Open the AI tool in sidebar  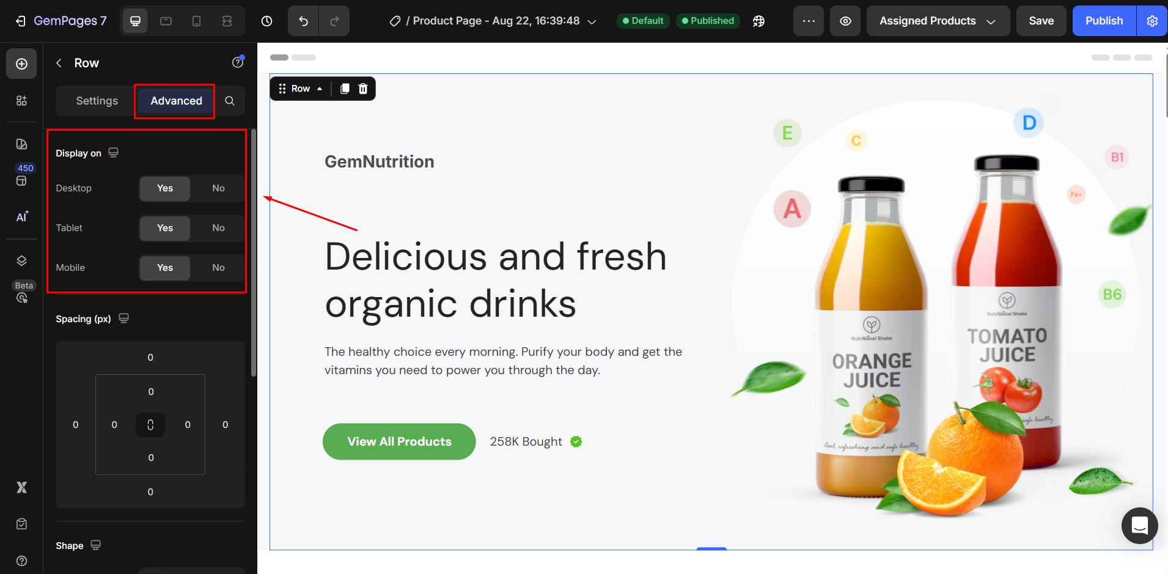(x=21, y=217)
